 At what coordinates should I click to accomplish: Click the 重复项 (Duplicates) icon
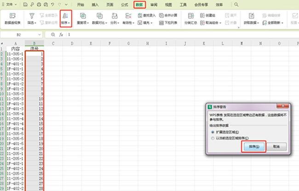pos(83,16)
